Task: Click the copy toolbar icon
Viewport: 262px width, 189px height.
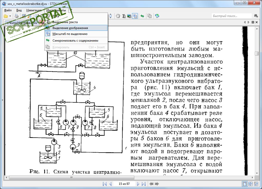Action: [x=150, y=16]
